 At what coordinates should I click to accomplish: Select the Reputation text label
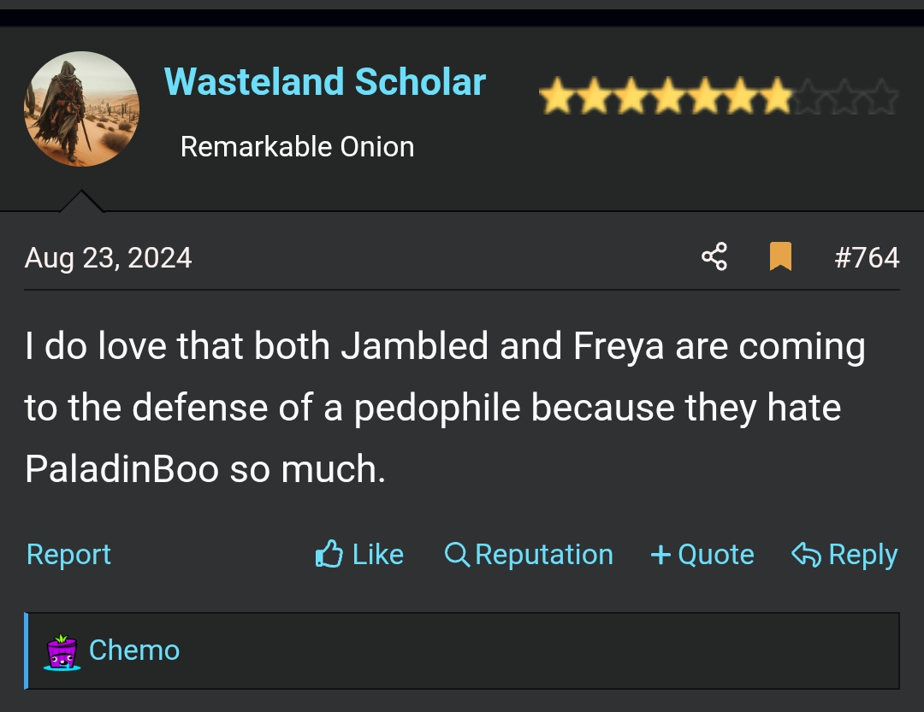[x=544, y=555]
